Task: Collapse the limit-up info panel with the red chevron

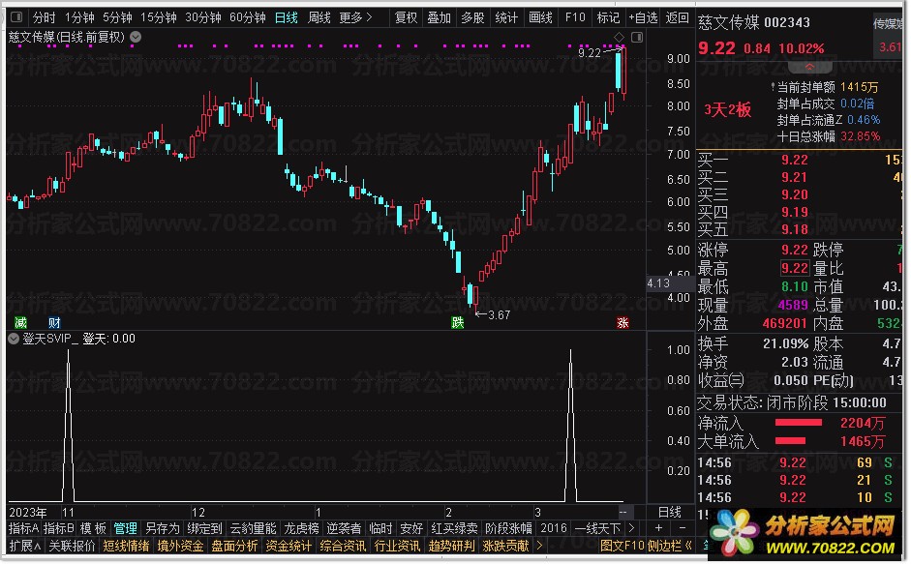Action: coord(809,67)
